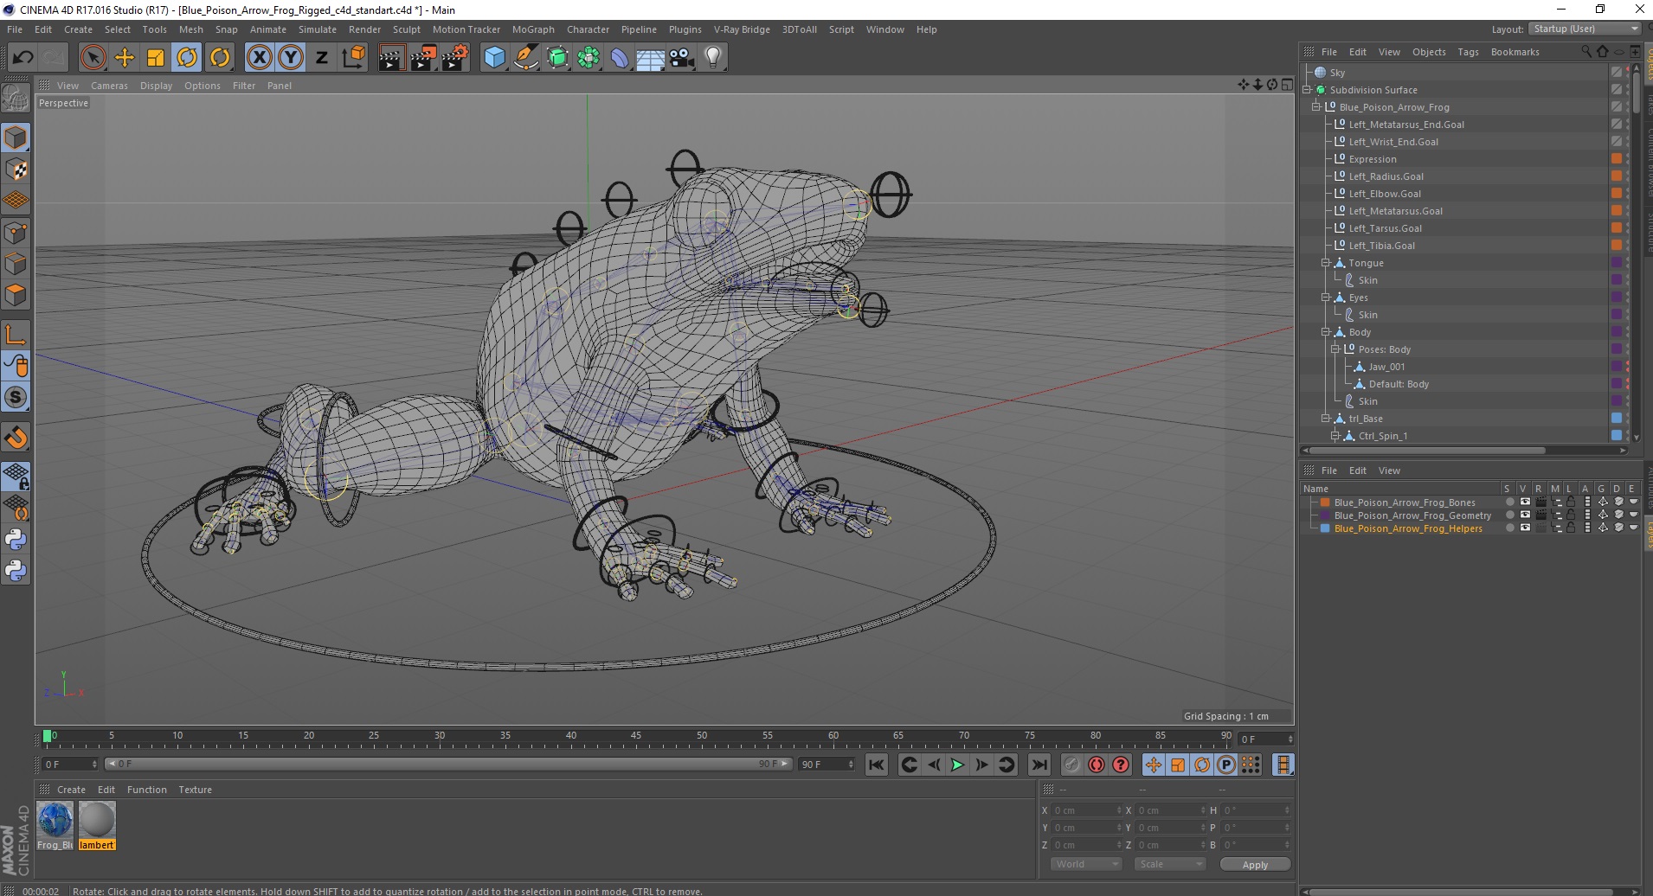Collapse the Subdivision Surface tree node

1308,90
